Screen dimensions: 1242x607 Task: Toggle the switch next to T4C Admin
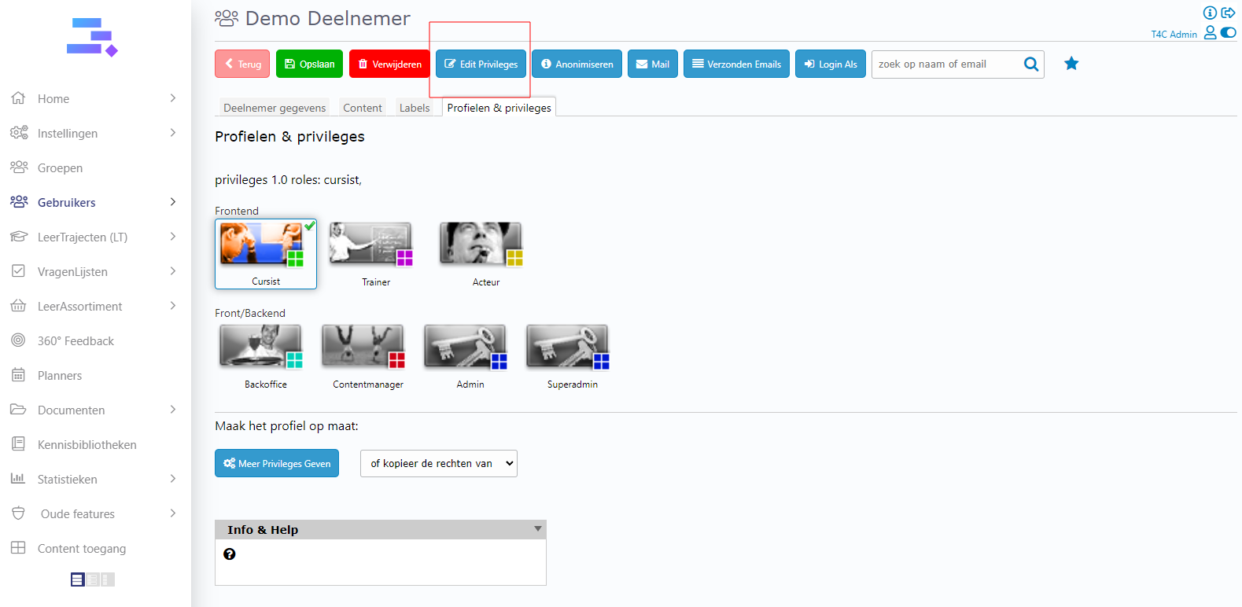tap(1228, 33)
